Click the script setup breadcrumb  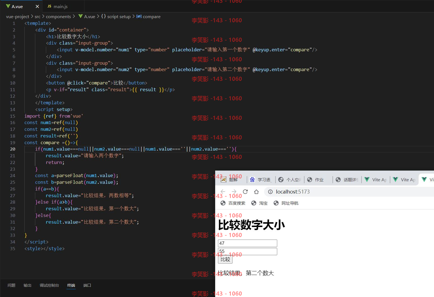(116, 16)
